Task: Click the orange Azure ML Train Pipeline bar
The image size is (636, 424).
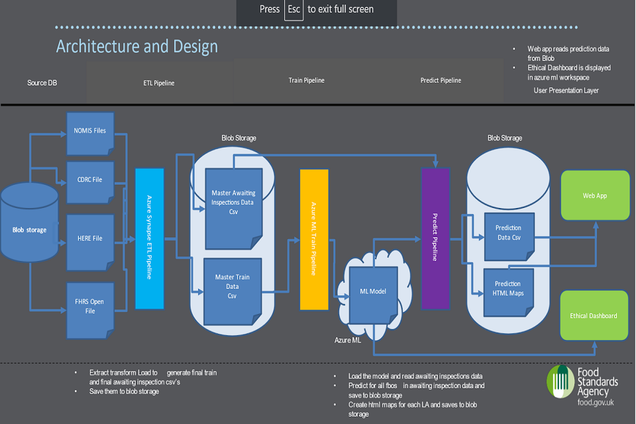Action: tap(314, 239)
